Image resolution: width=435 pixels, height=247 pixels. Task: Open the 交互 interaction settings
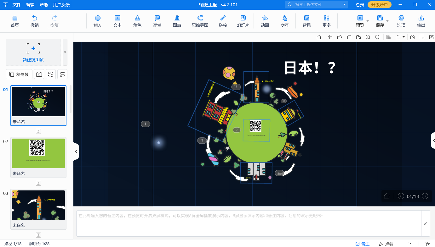click(x=285, y=21)
